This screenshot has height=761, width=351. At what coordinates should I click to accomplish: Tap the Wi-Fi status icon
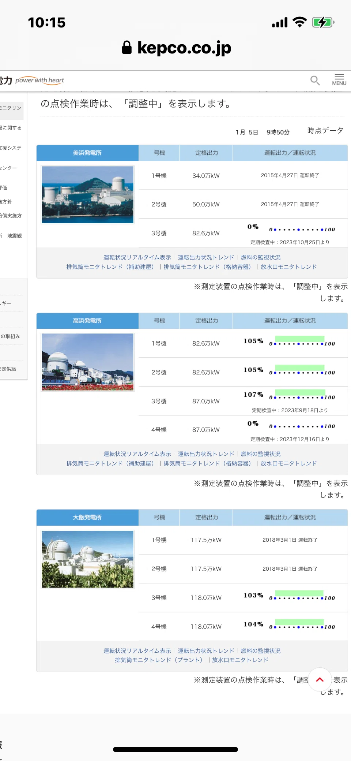click(x=300, y=22)
